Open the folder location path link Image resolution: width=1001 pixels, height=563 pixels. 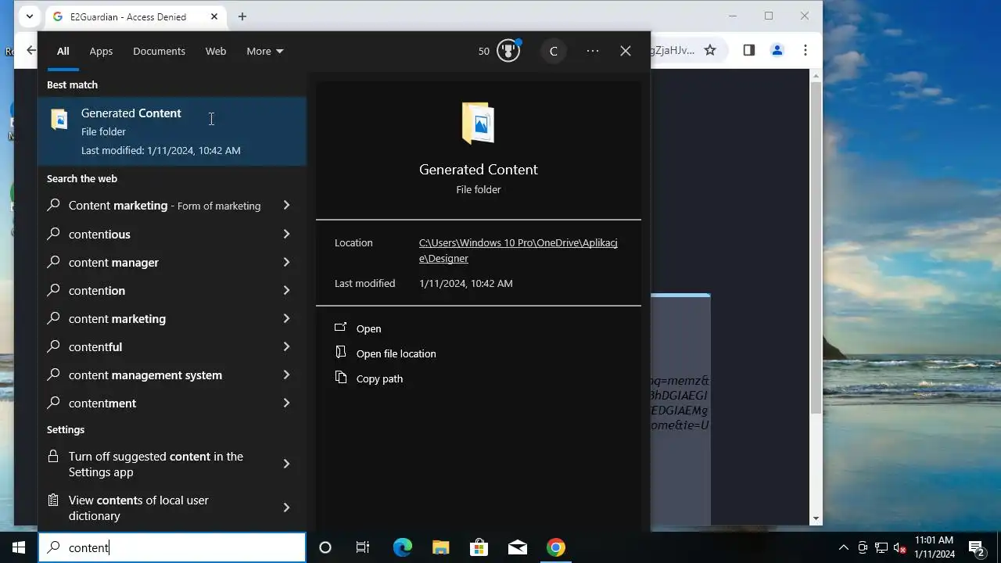518,250
